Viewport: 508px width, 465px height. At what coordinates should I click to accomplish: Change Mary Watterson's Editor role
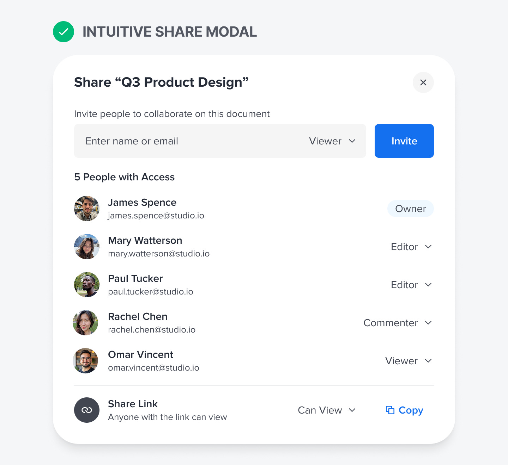[411, 247]
